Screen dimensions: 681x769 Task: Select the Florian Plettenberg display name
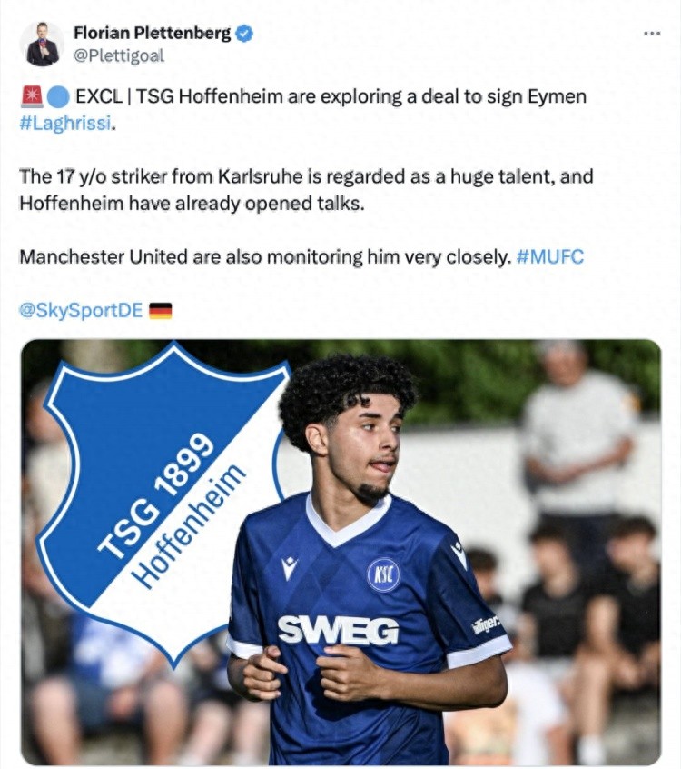[152, 33]
